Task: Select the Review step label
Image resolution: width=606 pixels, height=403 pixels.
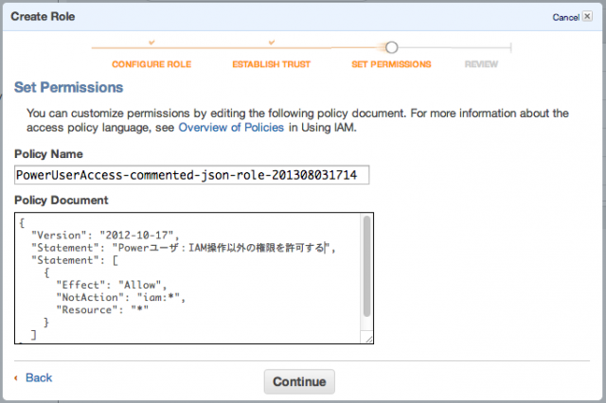Action: click(x=481, y=64)
